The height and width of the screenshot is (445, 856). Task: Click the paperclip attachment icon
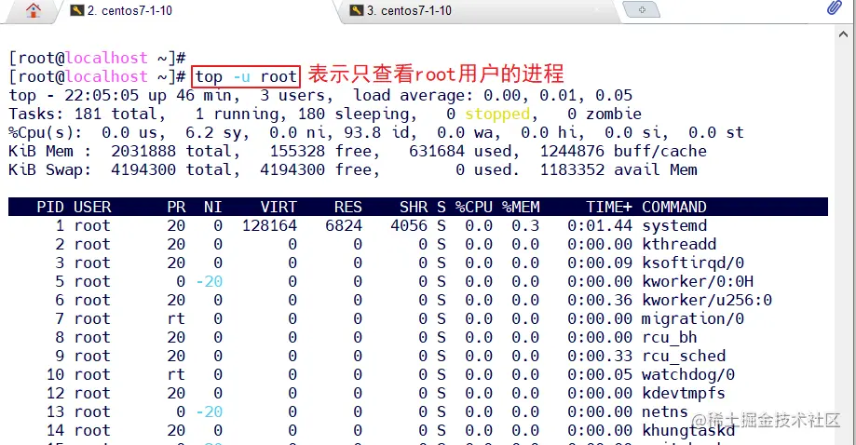pyautogui.click(x=835, y=7)
